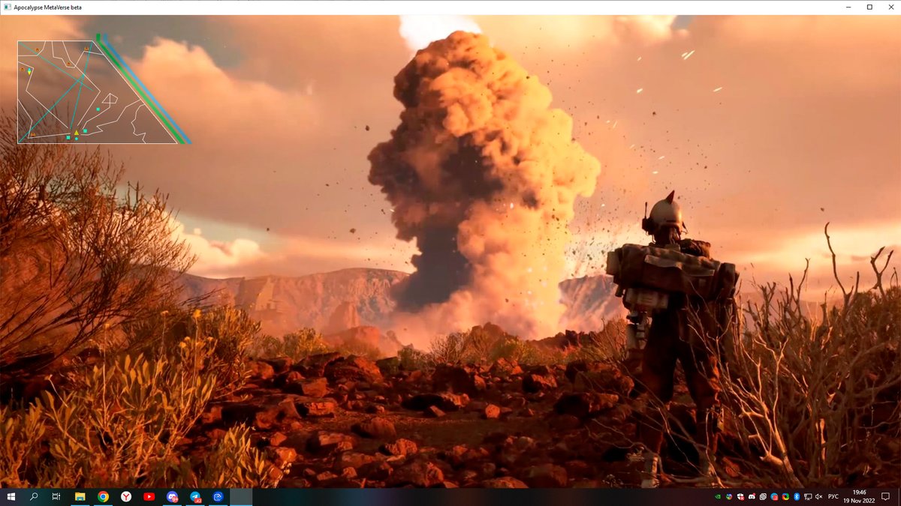
Task: Open taskbar Search magnifier
Action: 34,496
